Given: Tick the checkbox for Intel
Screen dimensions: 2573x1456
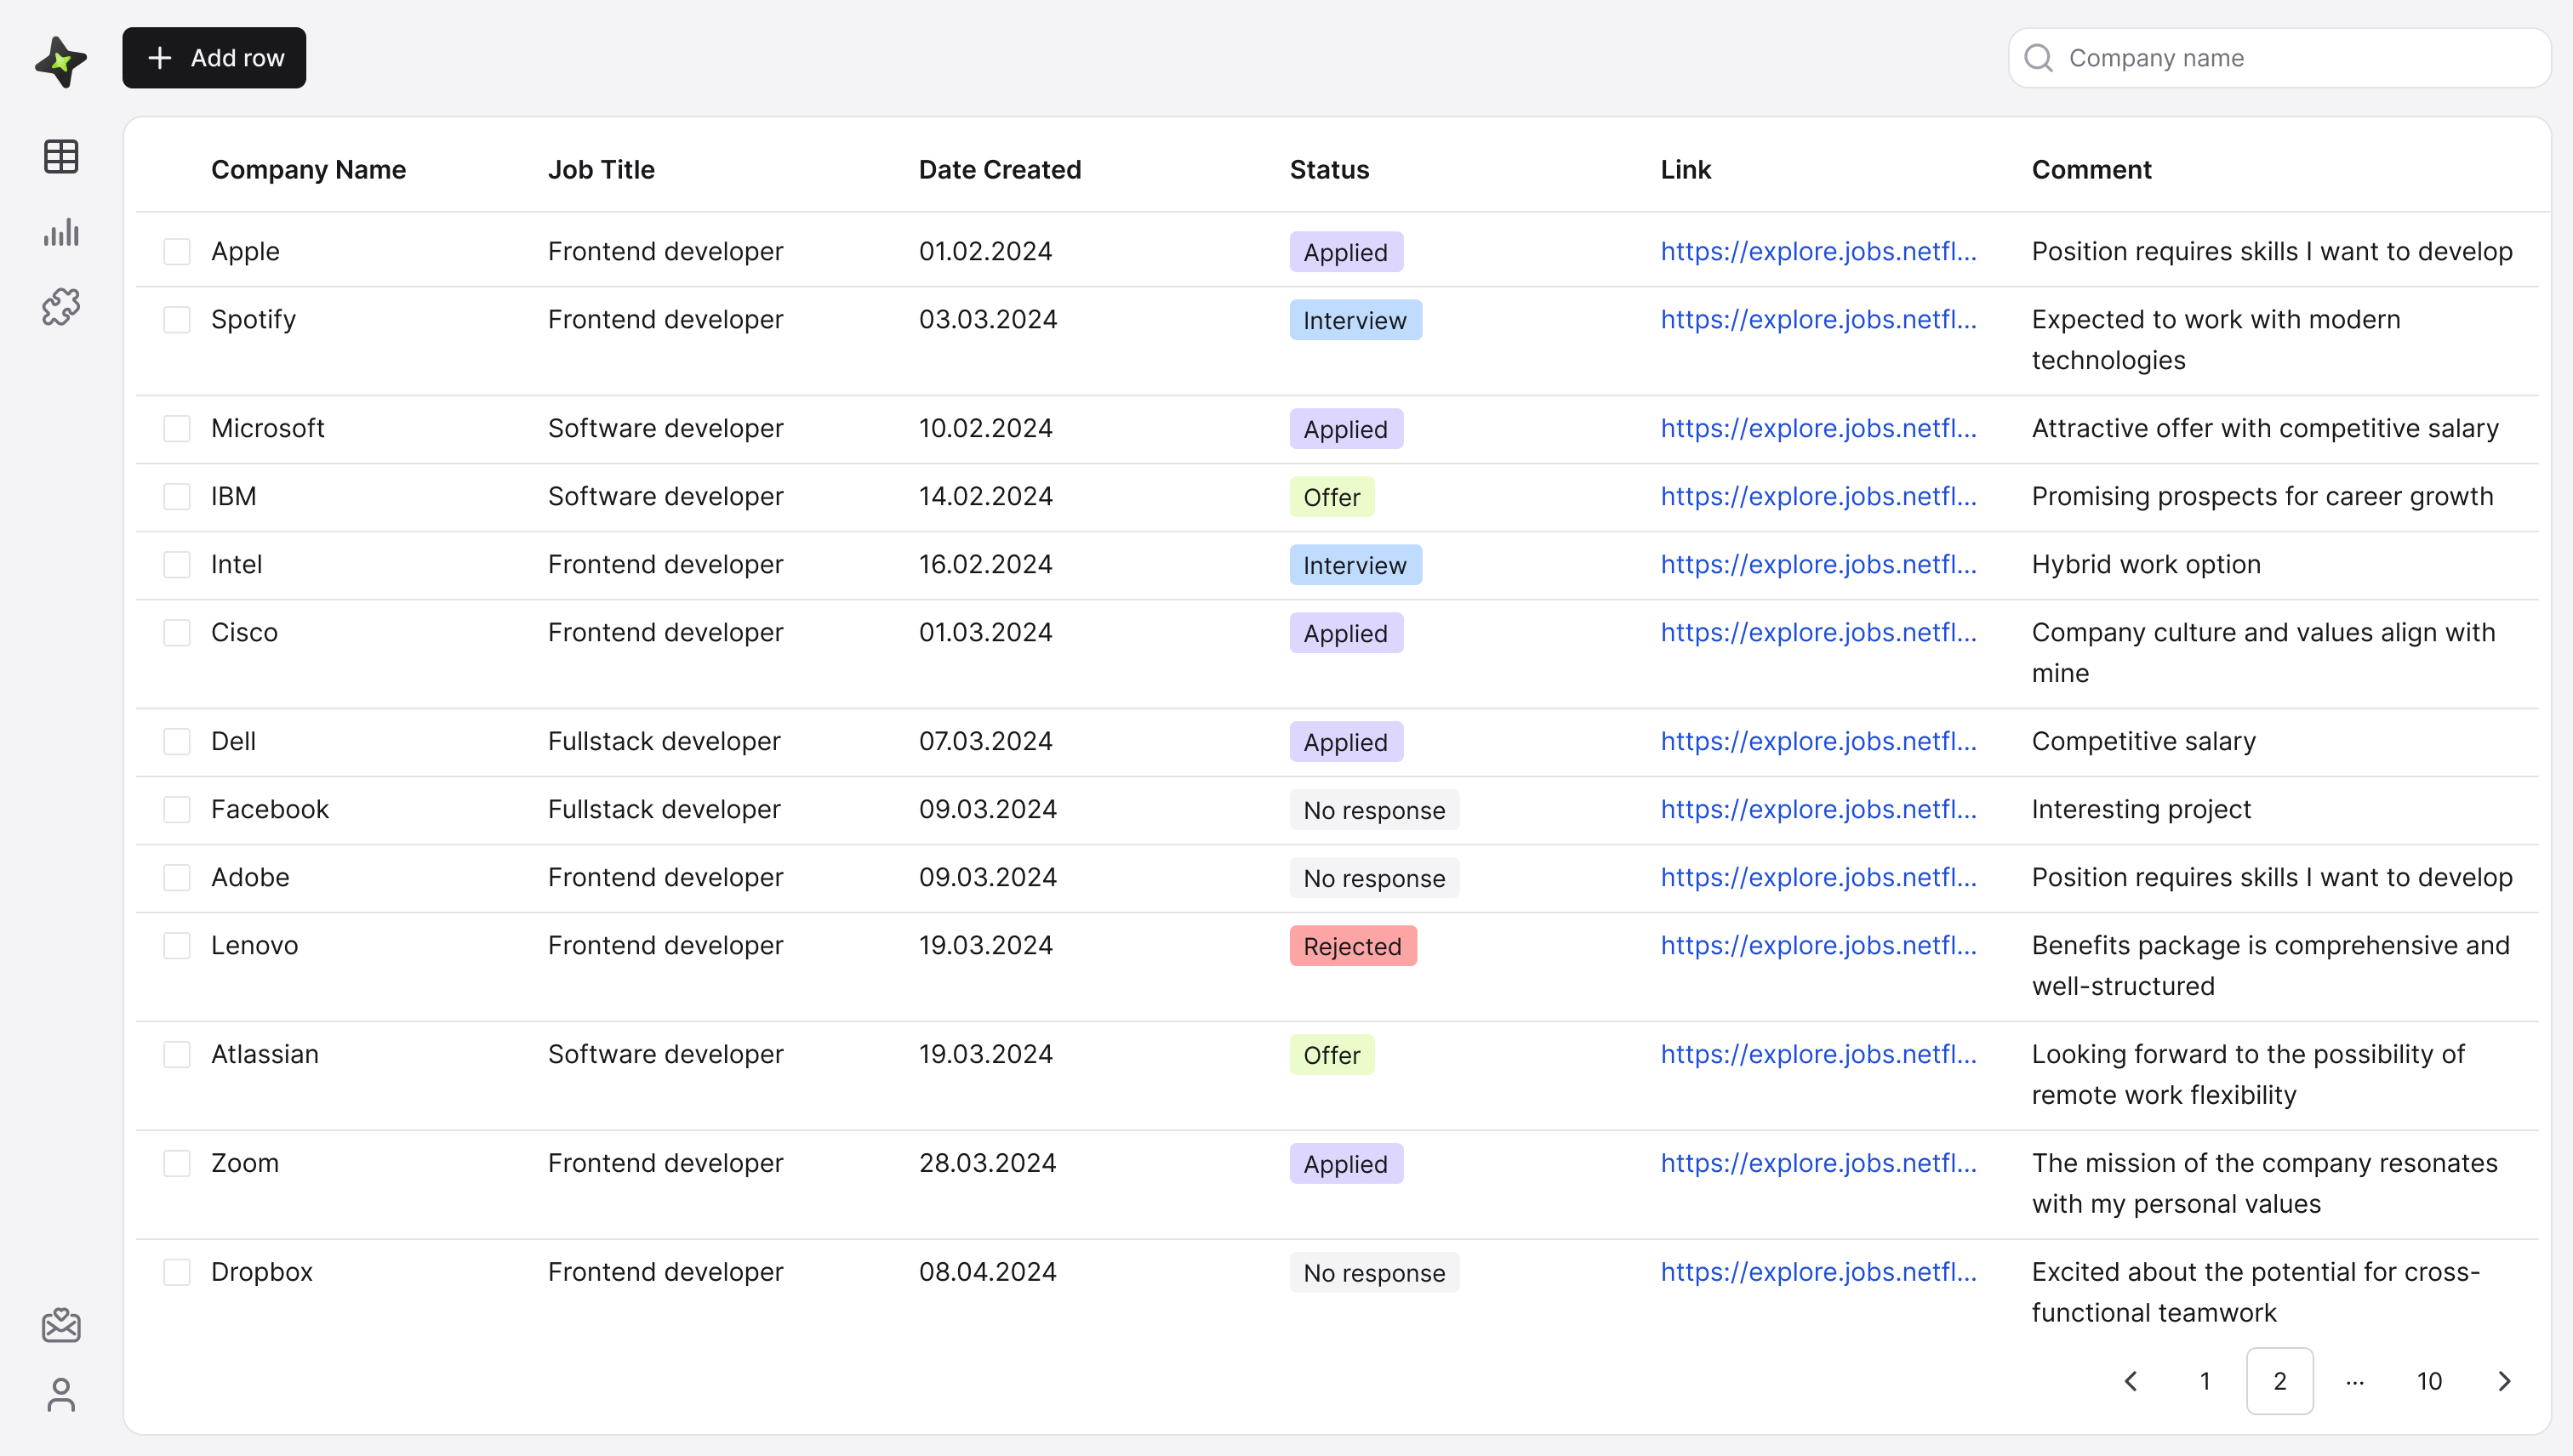Looking at the screenshot, I should [177, 565].
